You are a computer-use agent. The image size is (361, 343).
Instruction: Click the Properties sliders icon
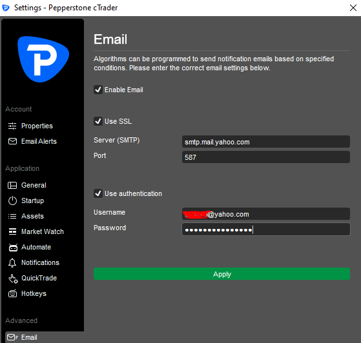(x=12, y=126)
